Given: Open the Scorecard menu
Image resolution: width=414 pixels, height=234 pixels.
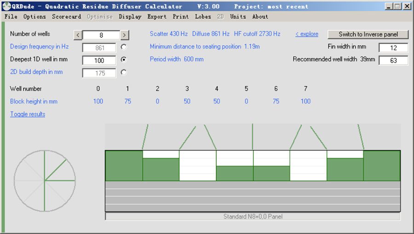Looking at the screenshot, I should (66, 17).
